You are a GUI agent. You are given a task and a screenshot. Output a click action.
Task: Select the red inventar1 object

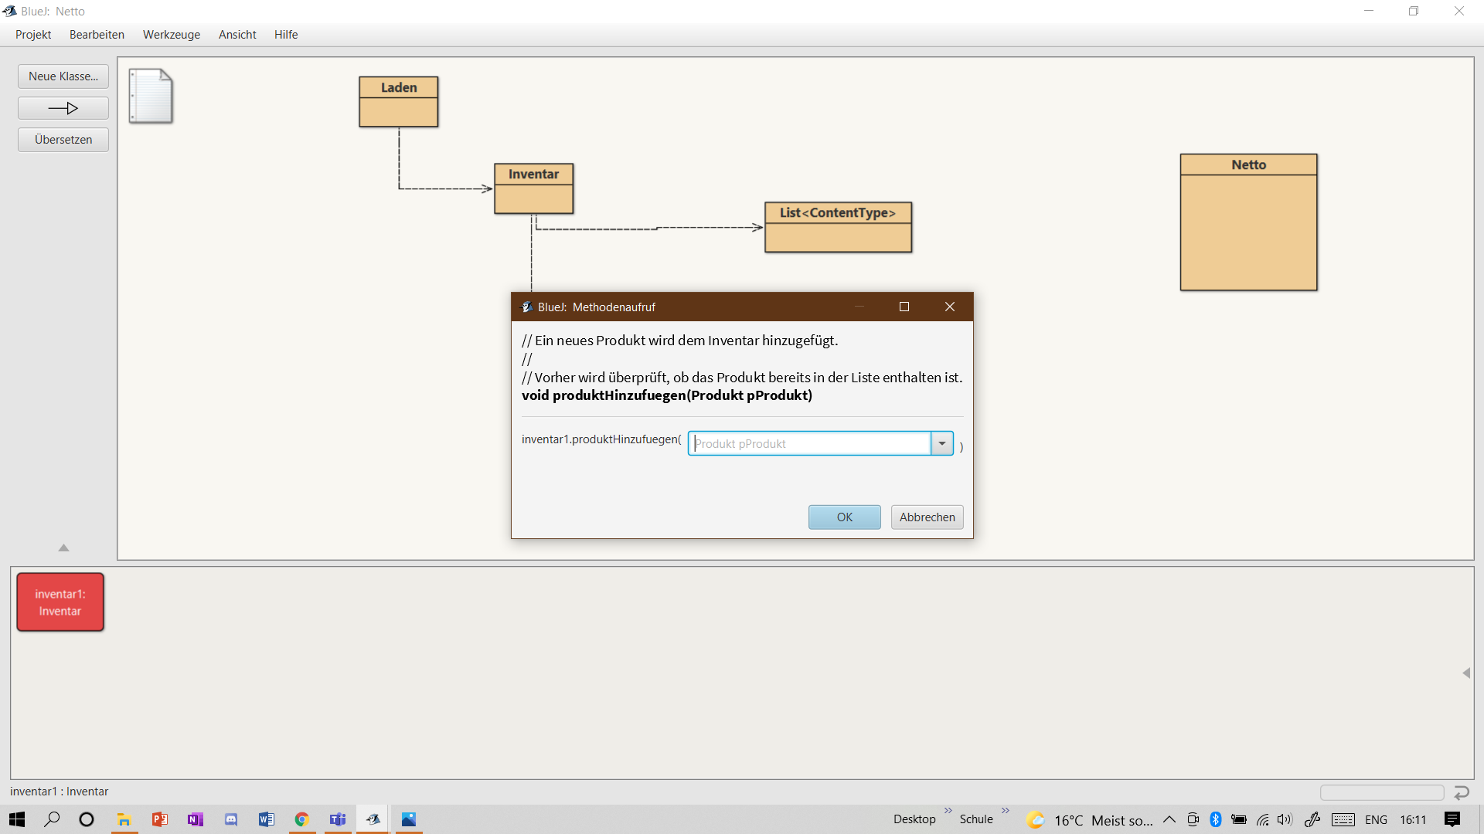60,602
